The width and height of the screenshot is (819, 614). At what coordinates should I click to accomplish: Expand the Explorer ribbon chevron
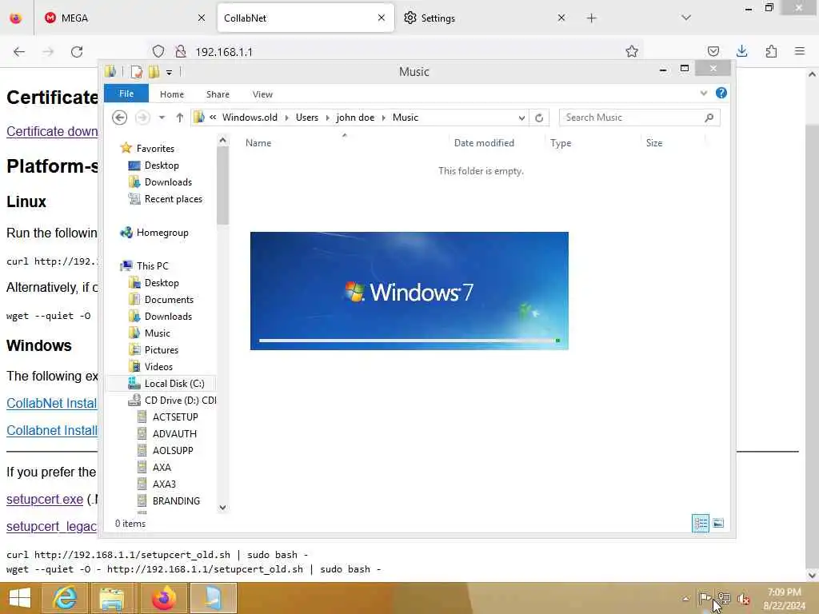pyautogui.click(x=704, y=94)
